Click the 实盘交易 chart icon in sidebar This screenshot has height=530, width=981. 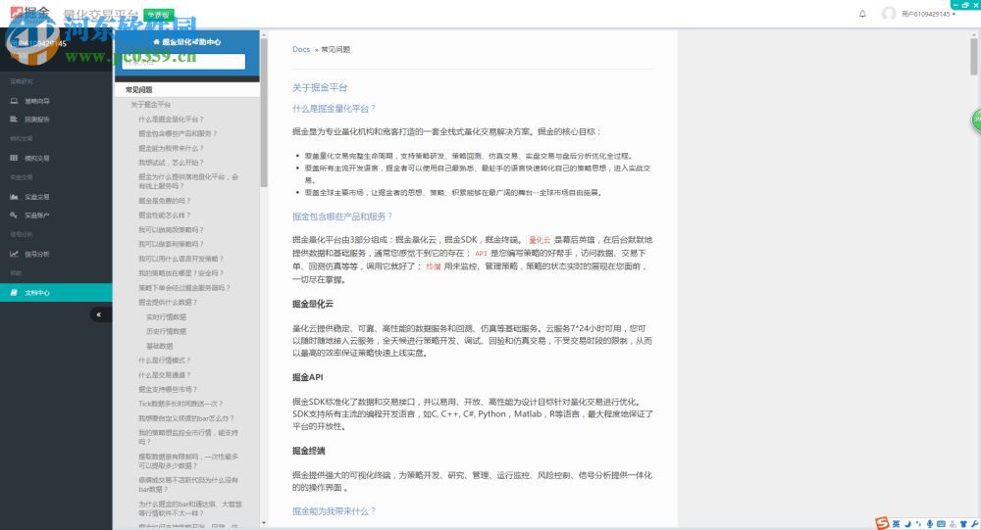coord(14,196)
